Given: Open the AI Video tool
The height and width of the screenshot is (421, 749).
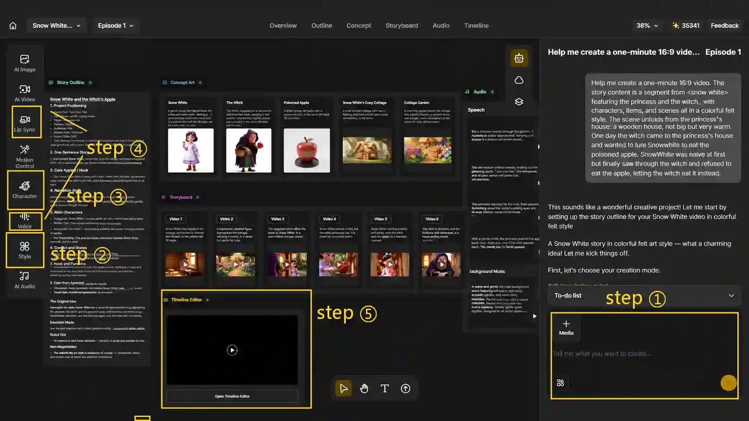Looking at the screenshot, I should [25, 93].
